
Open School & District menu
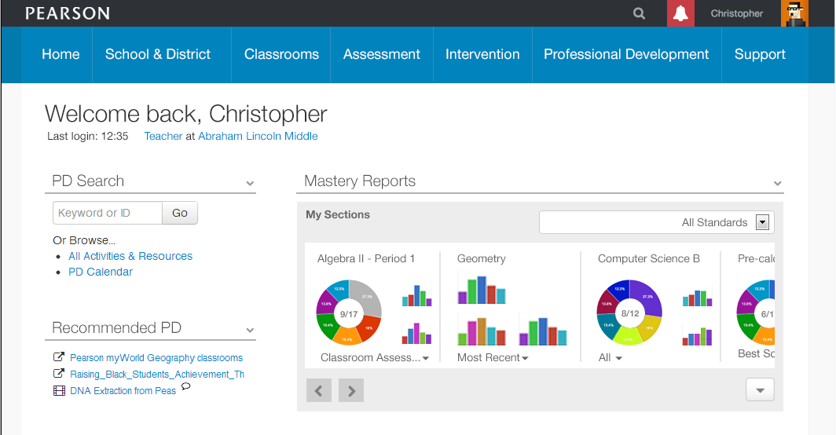(x=158, y=54)
